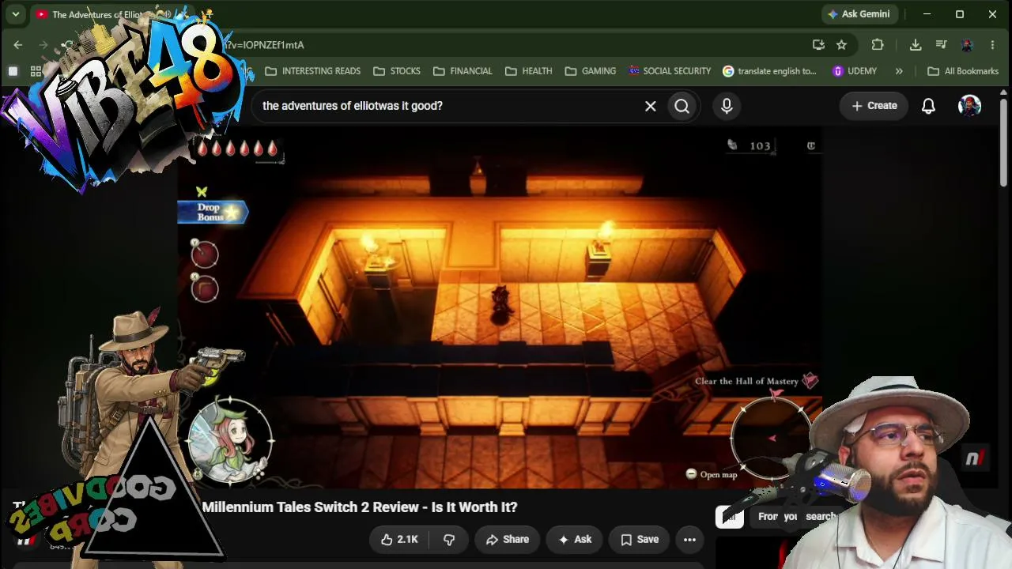The height and width of the screenshot is (569, 1012).
Task: Expand the HEALTH bookmark folder
Action: pos(528,71)
